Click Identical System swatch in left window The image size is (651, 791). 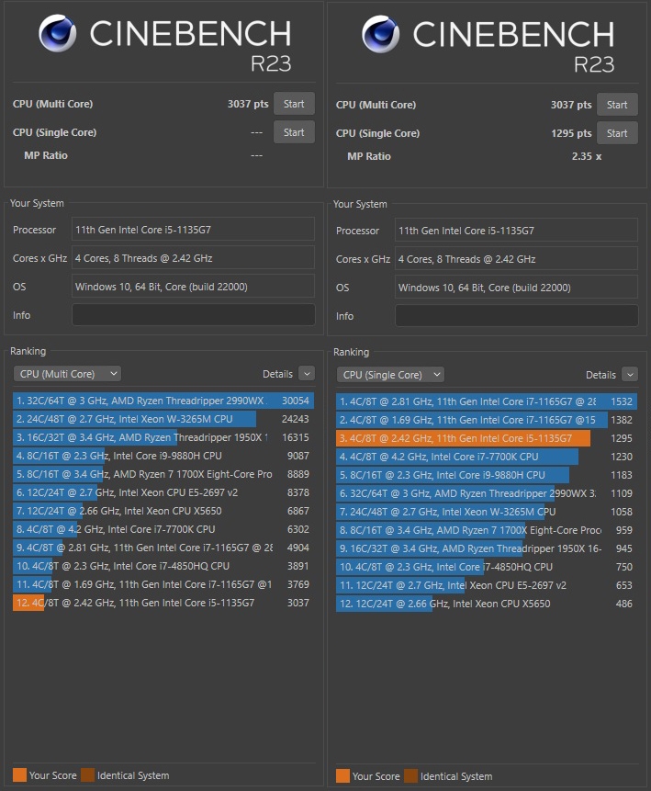88,775
